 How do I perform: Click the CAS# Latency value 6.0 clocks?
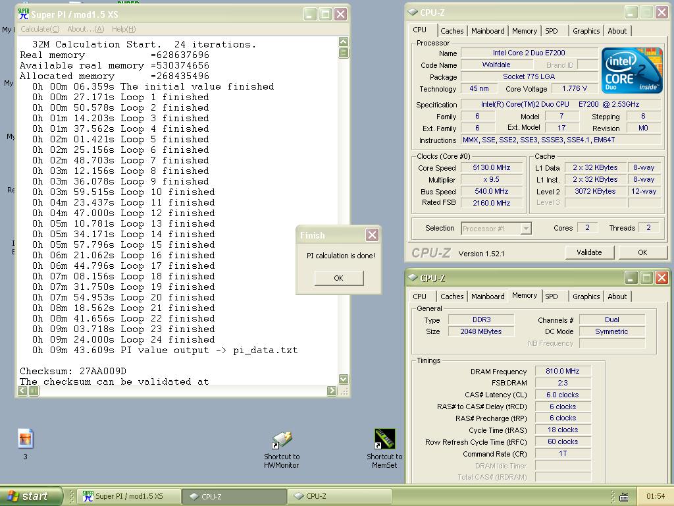(x=563, y=395)
